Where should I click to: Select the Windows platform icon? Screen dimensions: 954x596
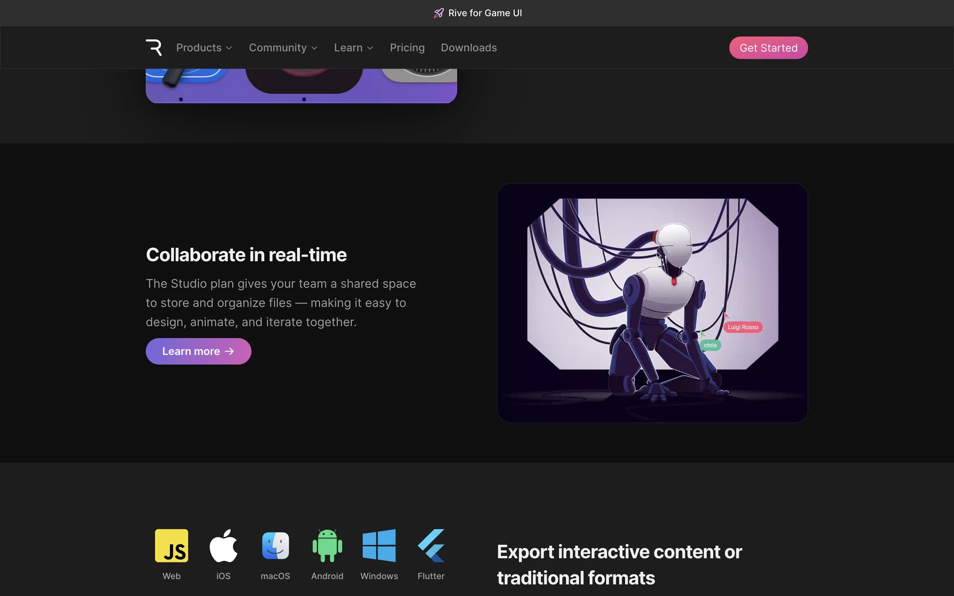pyautogui.click(x=379, y=545)
